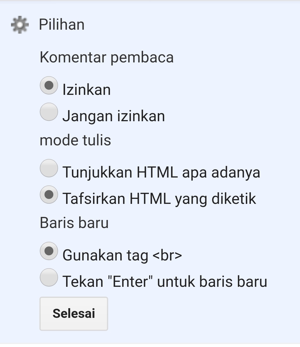This screenshot has width=300, height=347.
Task: Click the Izinkan label text
Action: click(x=86, y=90)
